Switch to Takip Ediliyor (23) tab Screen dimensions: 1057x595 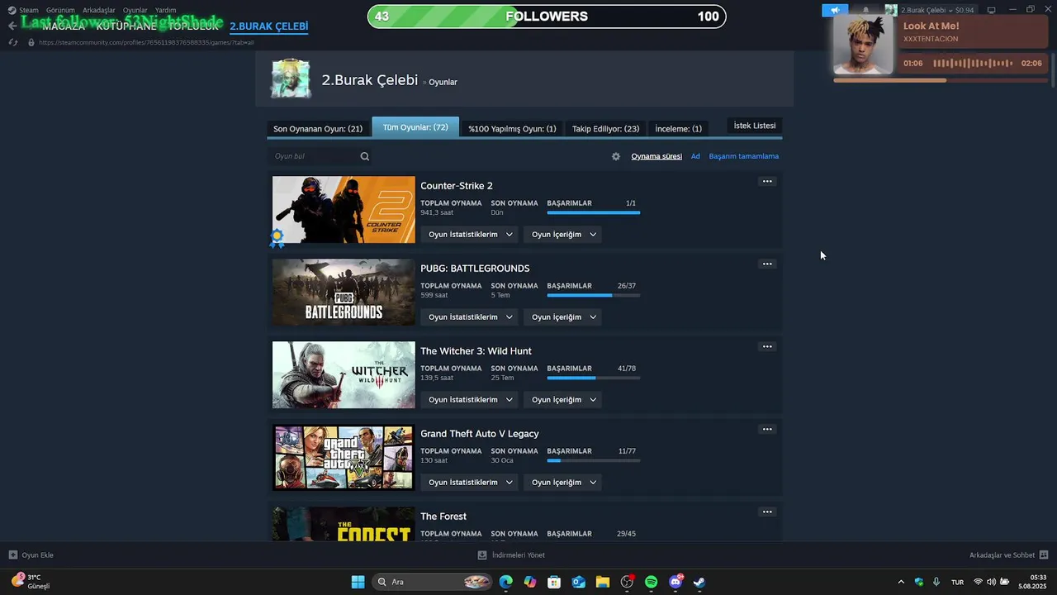click(x=605, y=129)
